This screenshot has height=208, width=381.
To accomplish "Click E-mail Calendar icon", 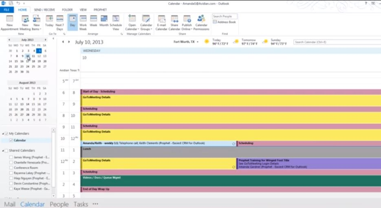I will click(161, 22).
